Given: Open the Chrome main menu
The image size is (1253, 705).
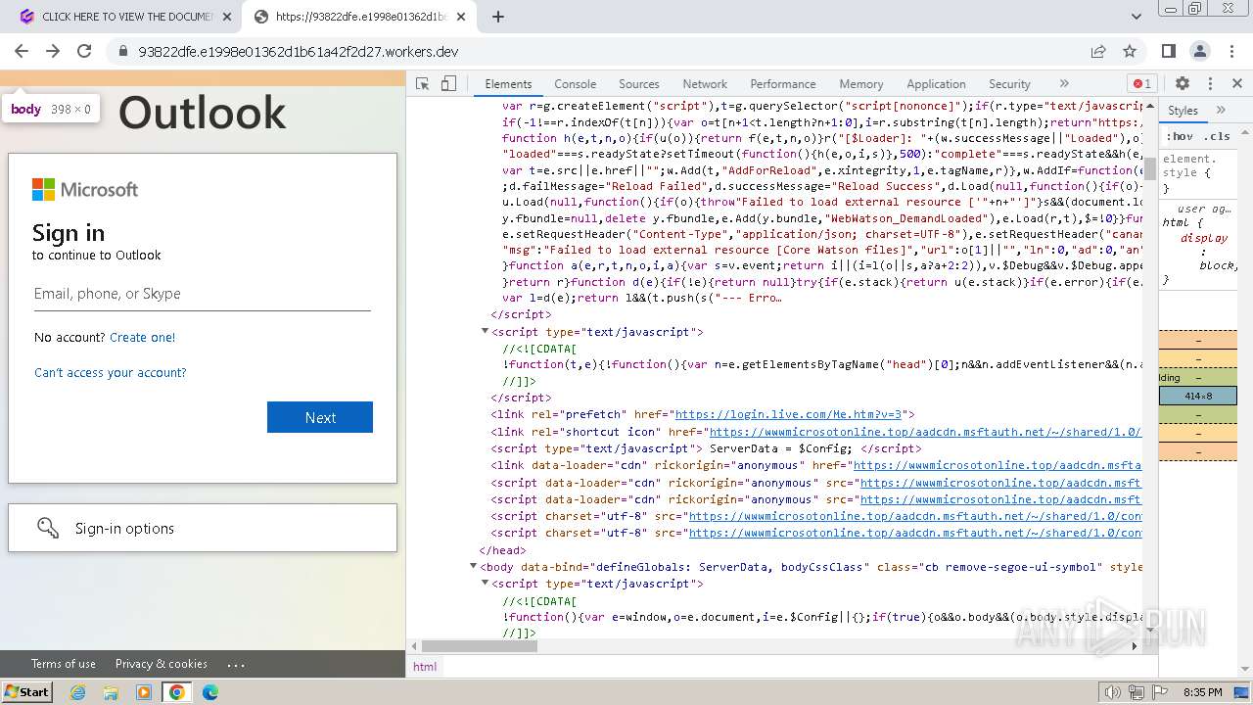Looking at the screenshot, I should [1231, 51].
